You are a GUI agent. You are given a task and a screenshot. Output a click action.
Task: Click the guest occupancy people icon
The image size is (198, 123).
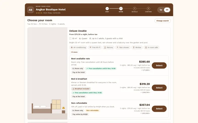(90, 39)
